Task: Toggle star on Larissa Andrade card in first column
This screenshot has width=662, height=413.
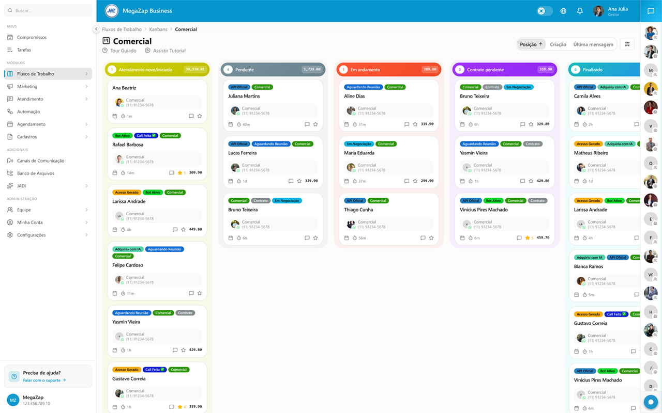Action: coord(184,229)
